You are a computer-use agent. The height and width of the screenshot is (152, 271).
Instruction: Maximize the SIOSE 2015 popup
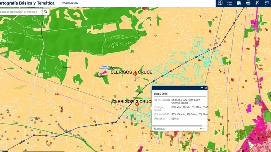pyautogui.click(x=202, y=88)
